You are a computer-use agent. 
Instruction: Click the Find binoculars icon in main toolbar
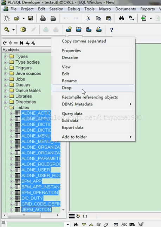121,18
